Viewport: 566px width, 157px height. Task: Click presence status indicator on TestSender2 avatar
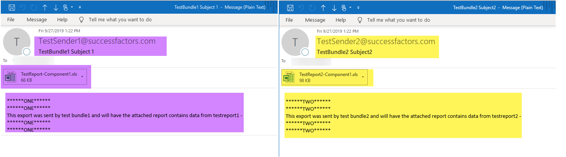(305, 52)
